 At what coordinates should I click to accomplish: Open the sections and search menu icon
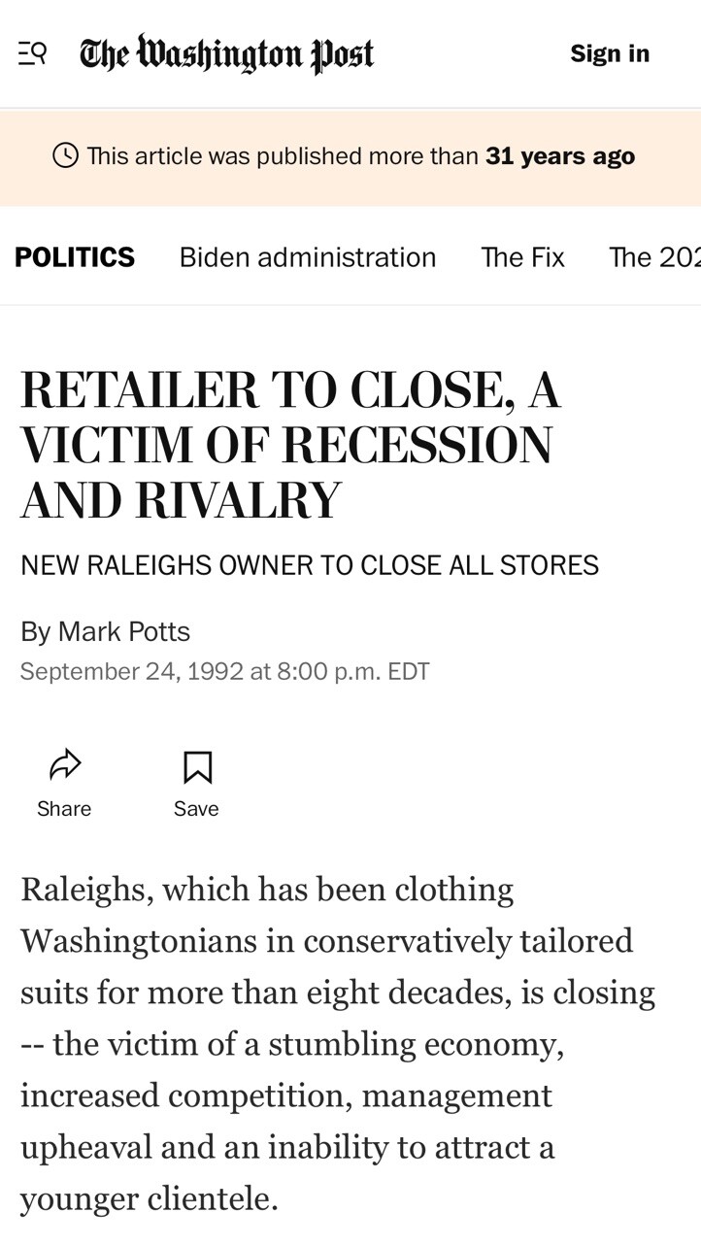tap(32, 53)
